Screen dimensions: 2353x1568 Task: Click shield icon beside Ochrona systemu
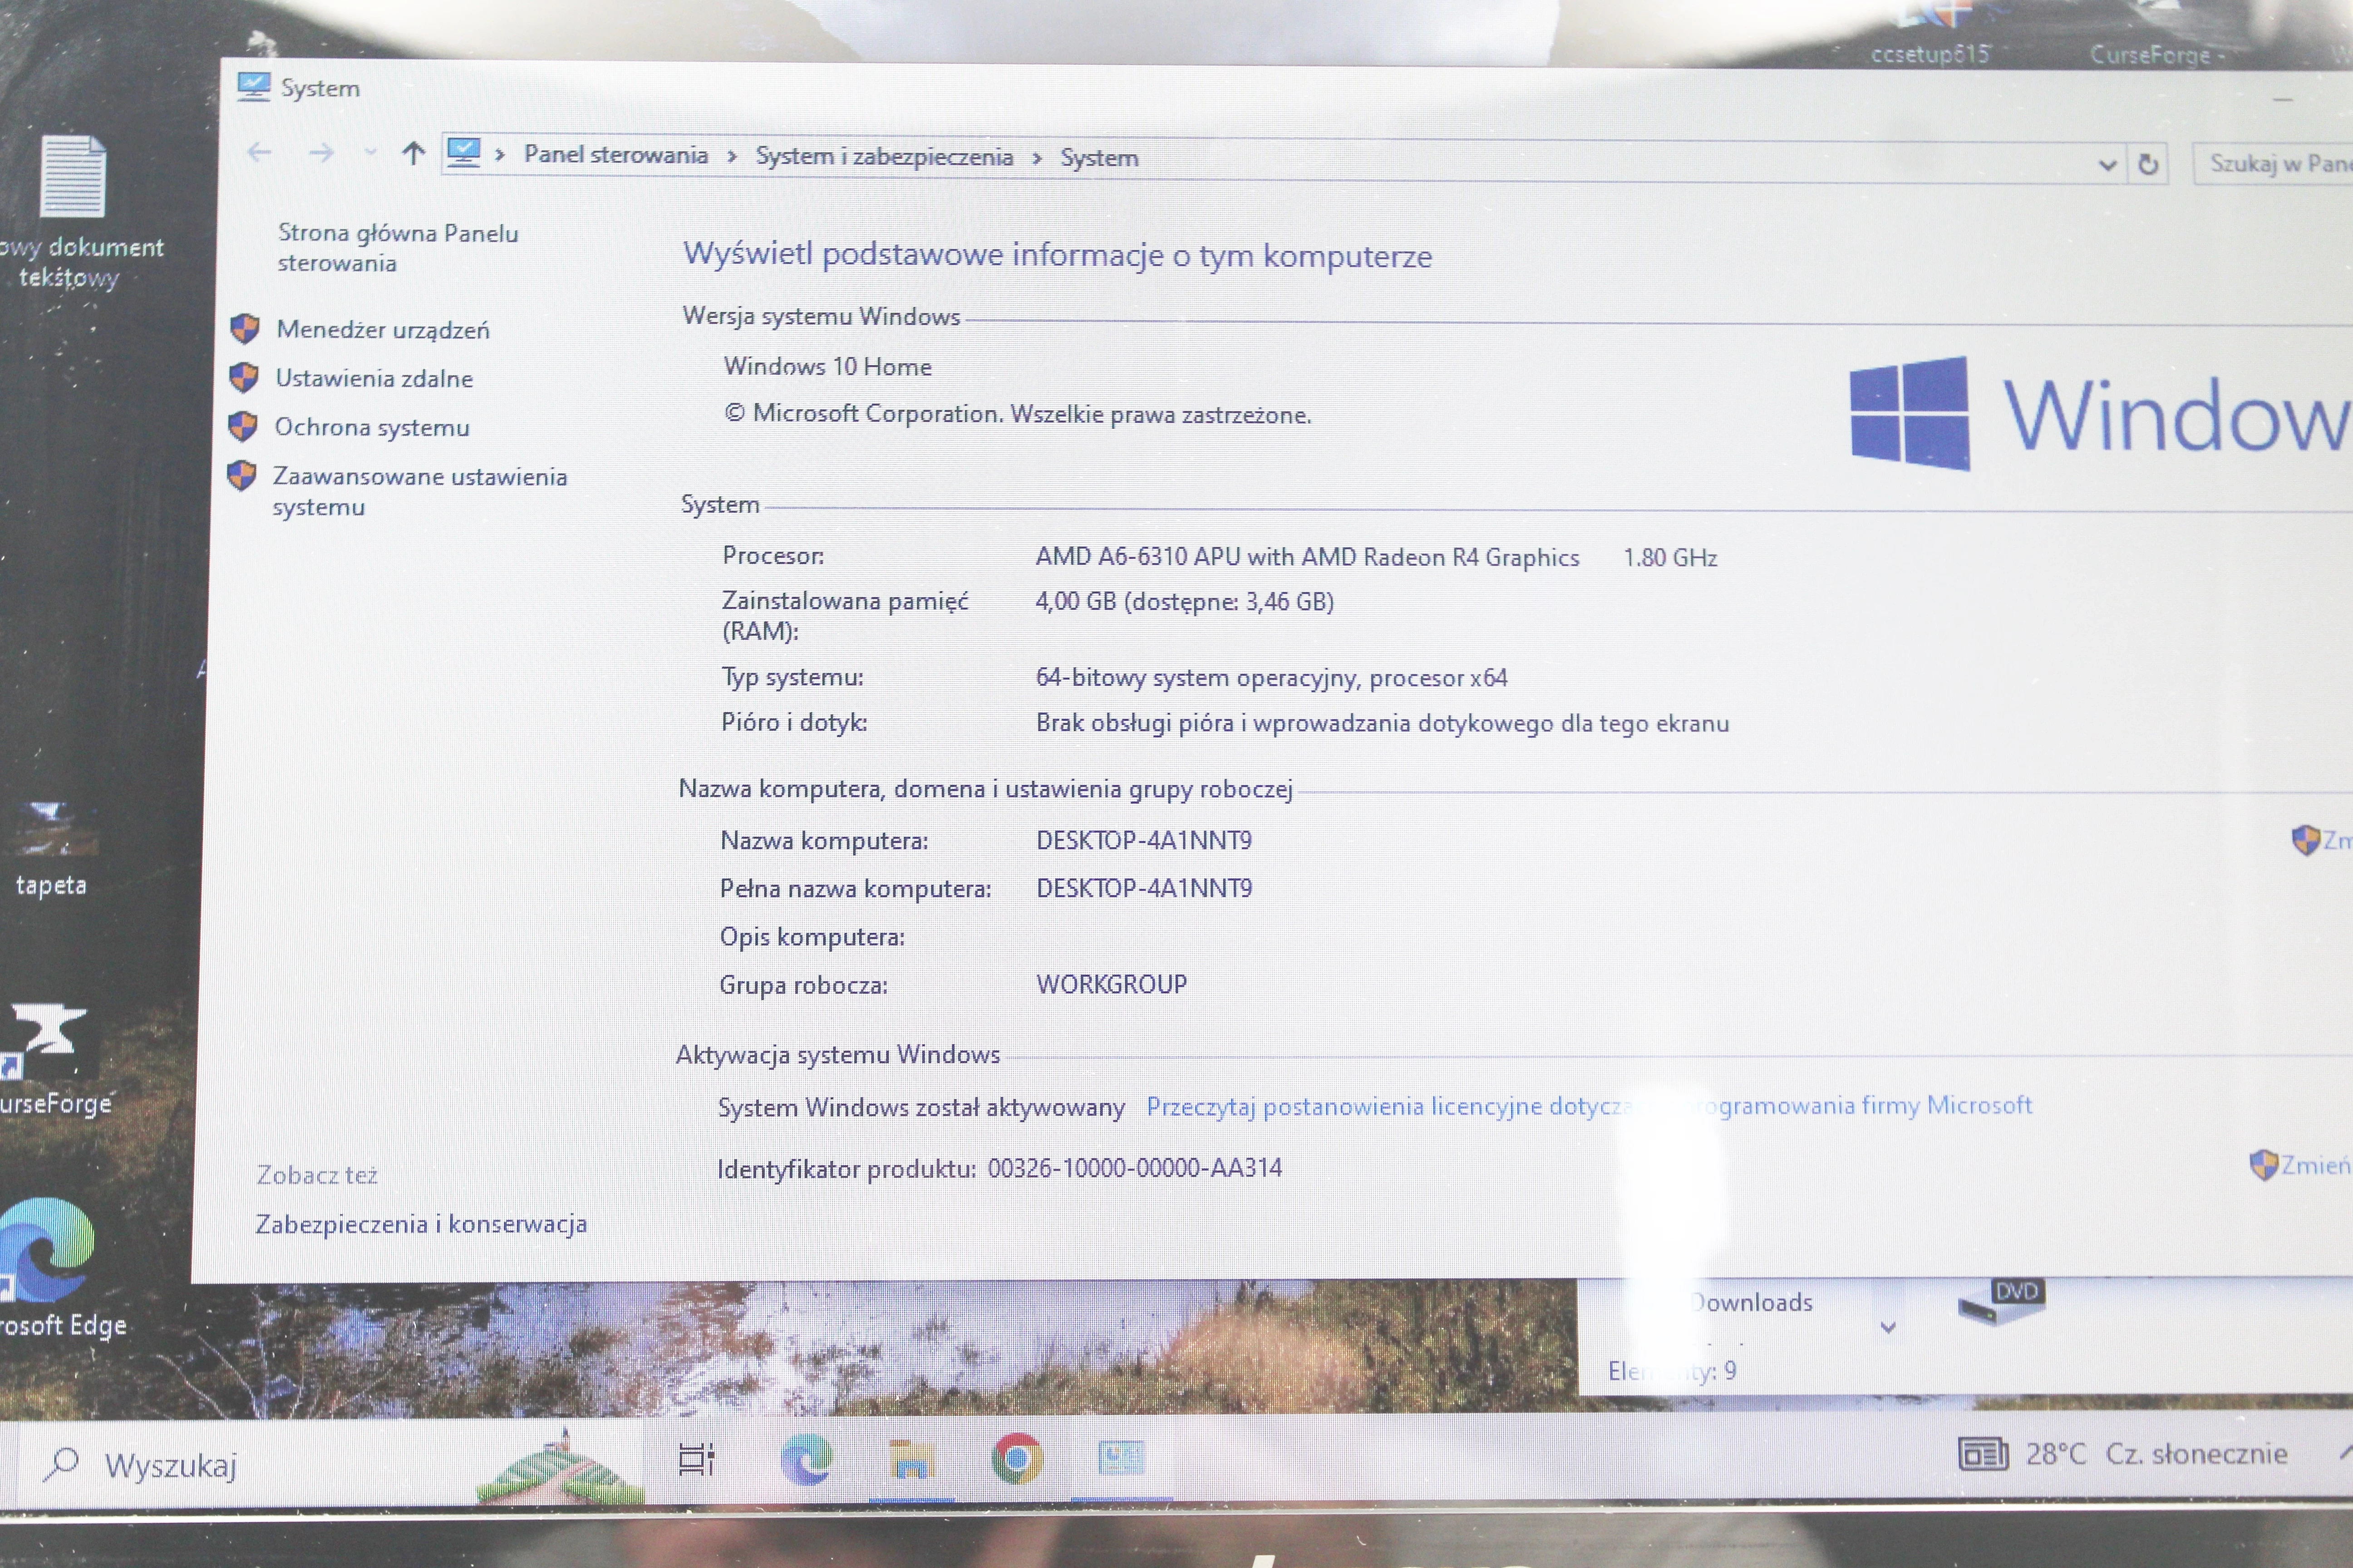[242, 426]
